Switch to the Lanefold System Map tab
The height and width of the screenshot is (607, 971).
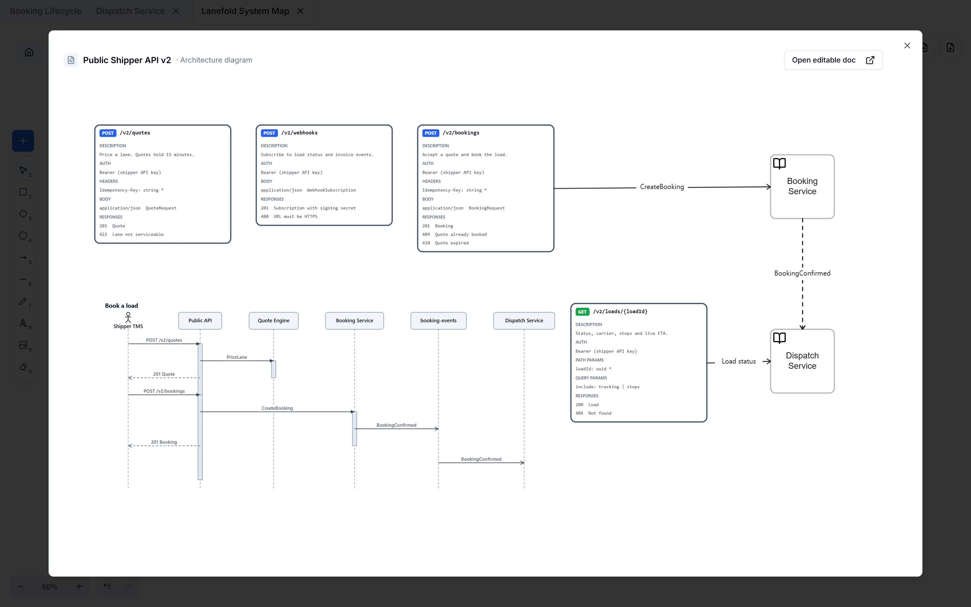[x=245, y=11]
